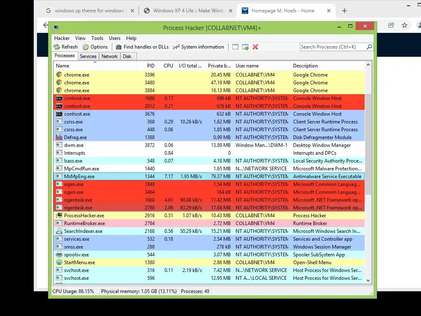Image resolution: width=421 pixels, height=316 pixels.
Task: Click the SearchIndexer.exe magnifier icon
Action: [59, 231]
